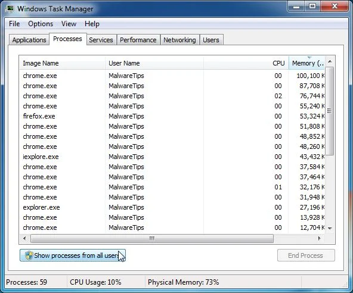
Task: Maximize the Task Manager window
Action: pyautogui.click(x=312, y=7)
